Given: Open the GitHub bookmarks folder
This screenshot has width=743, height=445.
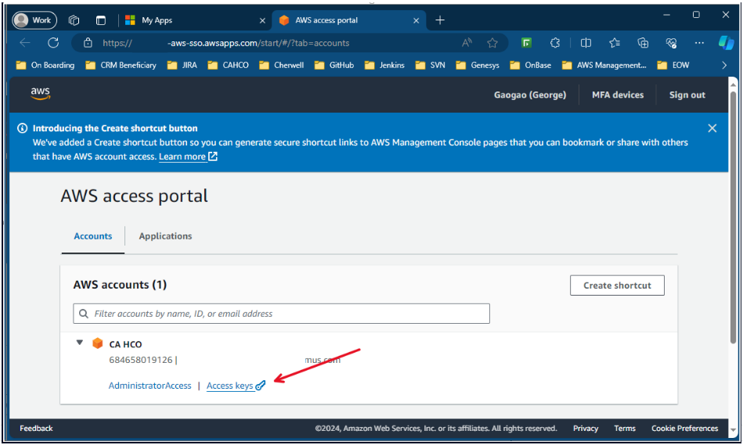Looking at the screenshot, I should (x=334, y=66).
